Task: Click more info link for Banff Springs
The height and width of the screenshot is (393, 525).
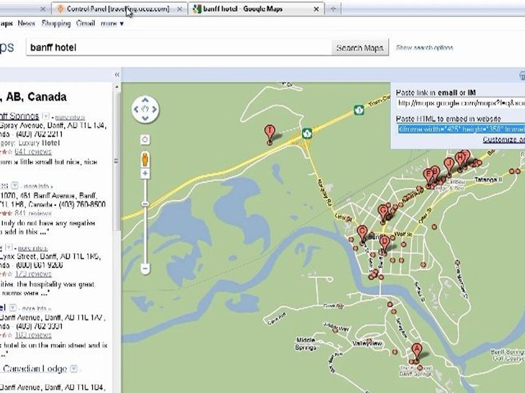Action: 69,117
